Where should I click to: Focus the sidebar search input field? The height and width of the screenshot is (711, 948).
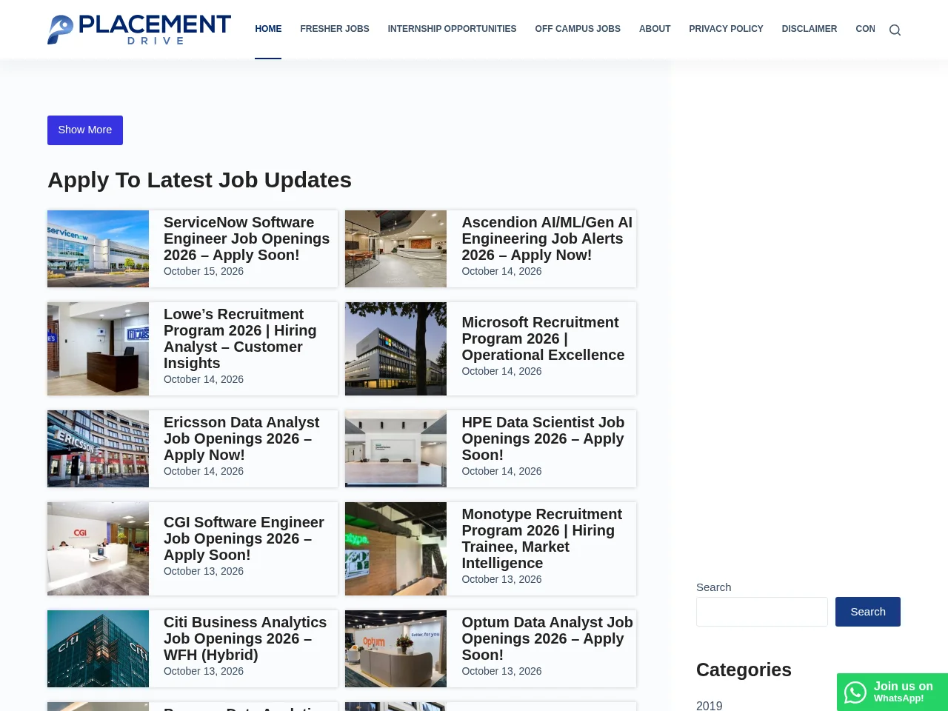point(762,612)
